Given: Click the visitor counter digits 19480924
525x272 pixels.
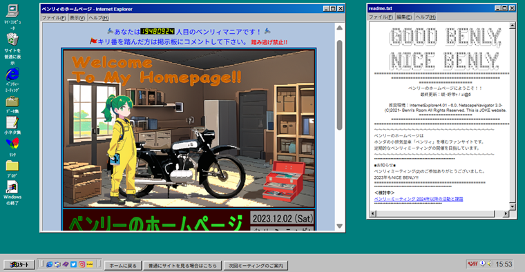Looking at the screenshot, I should 157,31.
